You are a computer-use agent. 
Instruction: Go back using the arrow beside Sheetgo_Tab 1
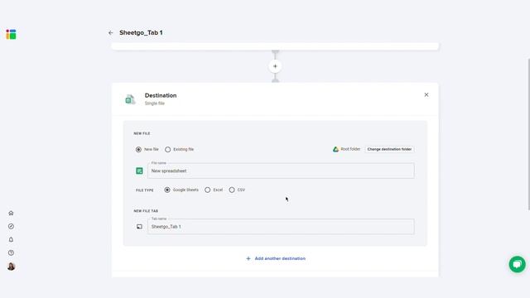pos(110,33)
